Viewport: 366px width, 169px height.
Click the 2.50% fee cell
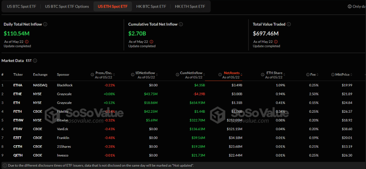click(314, 94)
